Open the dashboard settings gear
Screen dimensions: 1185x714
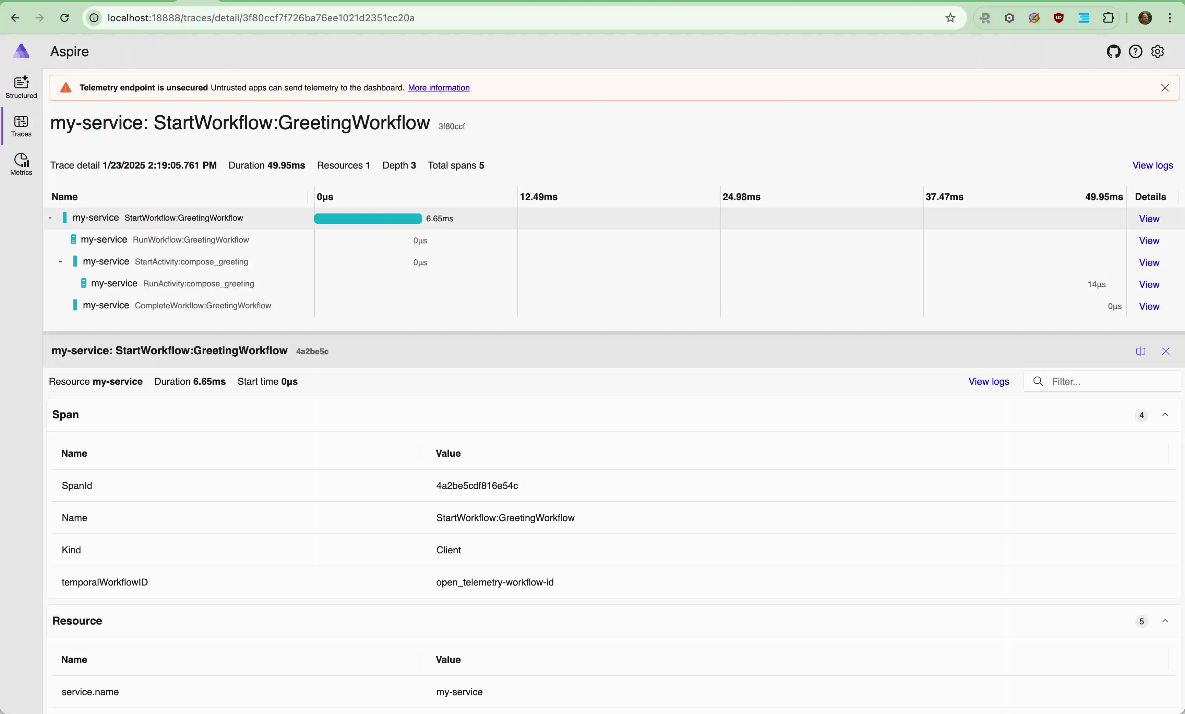[1158, 51]
